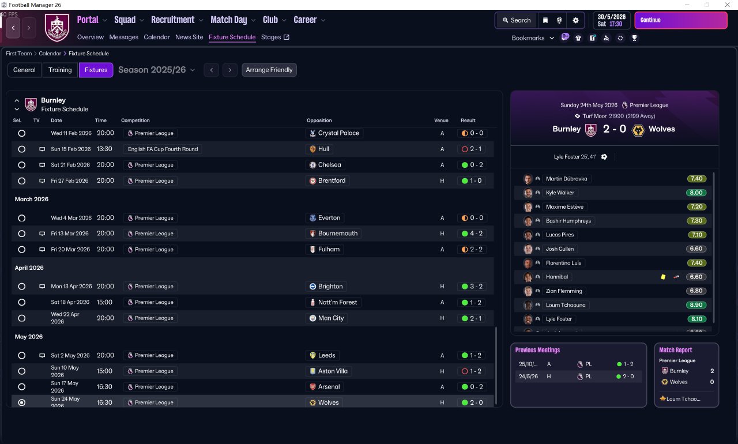Open the 9+ messages bubble bookmark
The height and width of the screenshot is (444, 738).
point(565,37)
